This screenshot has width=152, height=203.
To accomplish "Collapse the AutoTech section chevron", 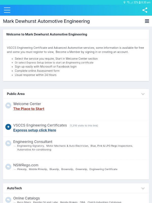I will click(x=143, y=188).
